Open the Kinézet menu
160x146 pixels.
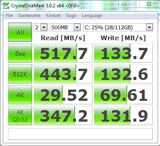point(53,15)
